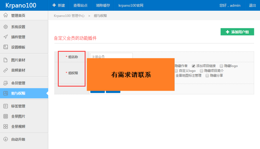Check the 隐藏logo checkbox
The height and width of the screenshot is (149, 260).
[x=221, y=66]
